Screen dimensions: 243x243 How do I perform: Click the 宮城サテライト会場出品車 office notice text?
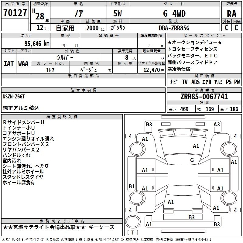click(44, 227)
